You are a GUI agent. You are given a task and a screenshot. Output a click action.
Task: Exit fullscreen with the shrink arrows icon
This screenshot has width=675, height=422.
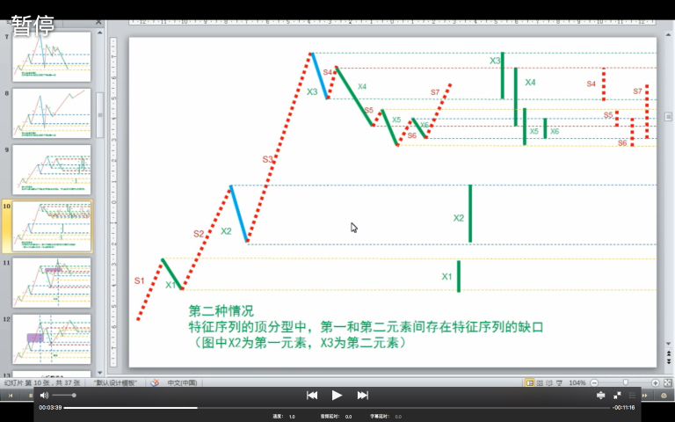click(617, 396)
